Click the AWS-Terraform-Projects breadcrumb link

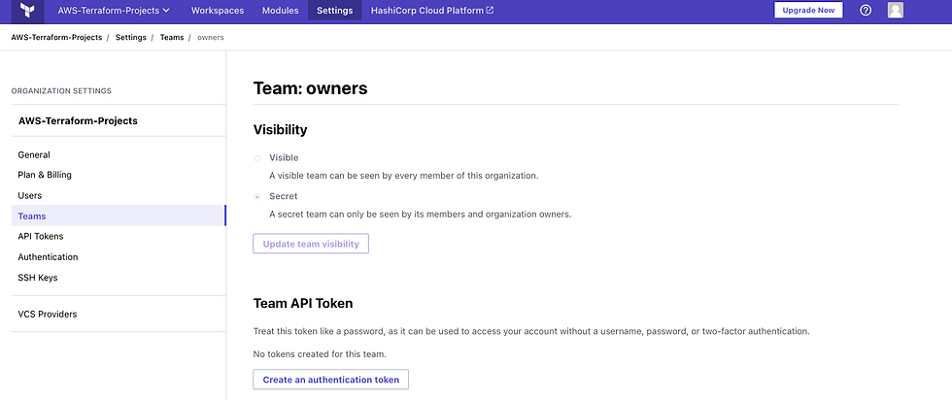tap(56, 37)
